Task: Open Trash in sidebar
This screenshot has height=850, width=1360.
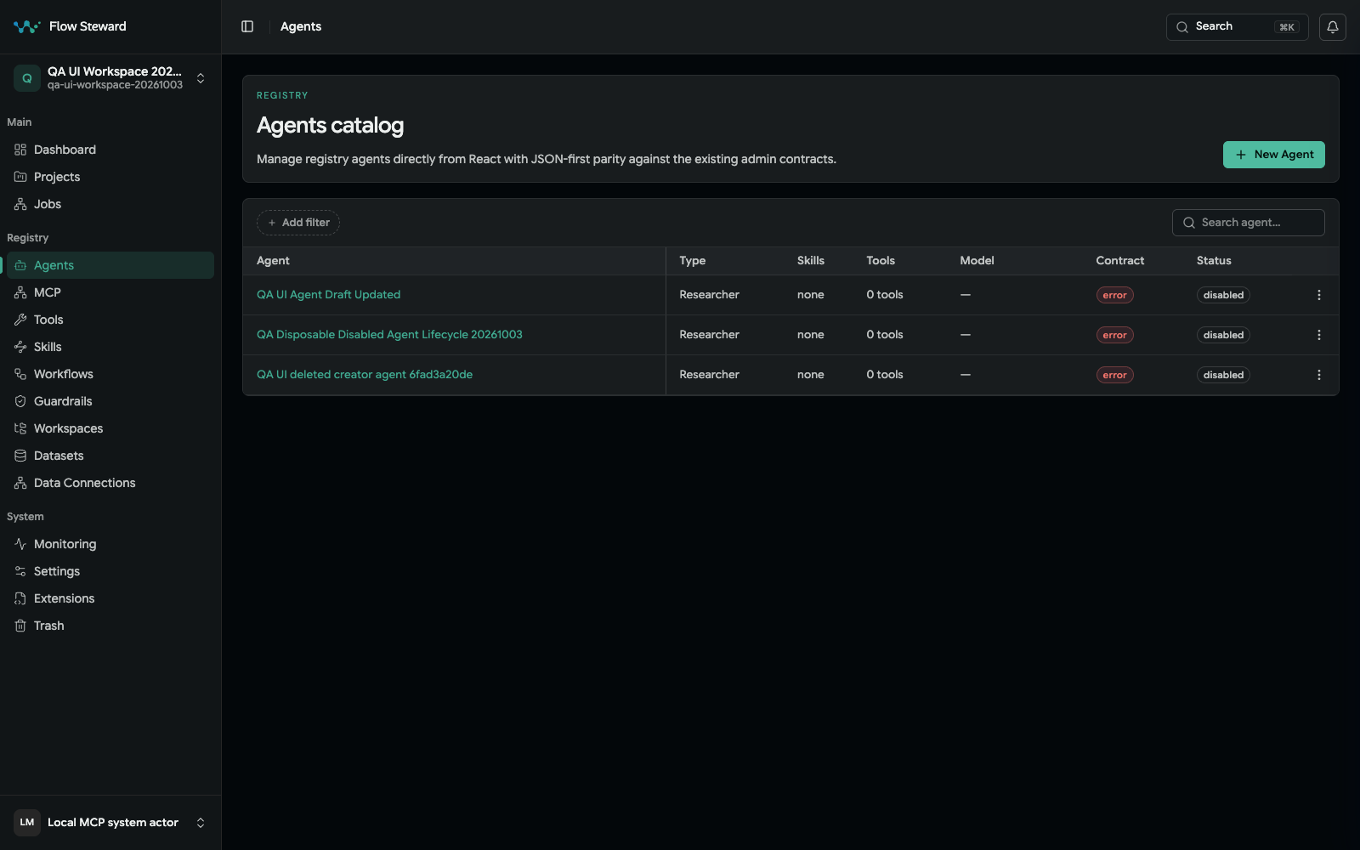Action: coord(110,626)
